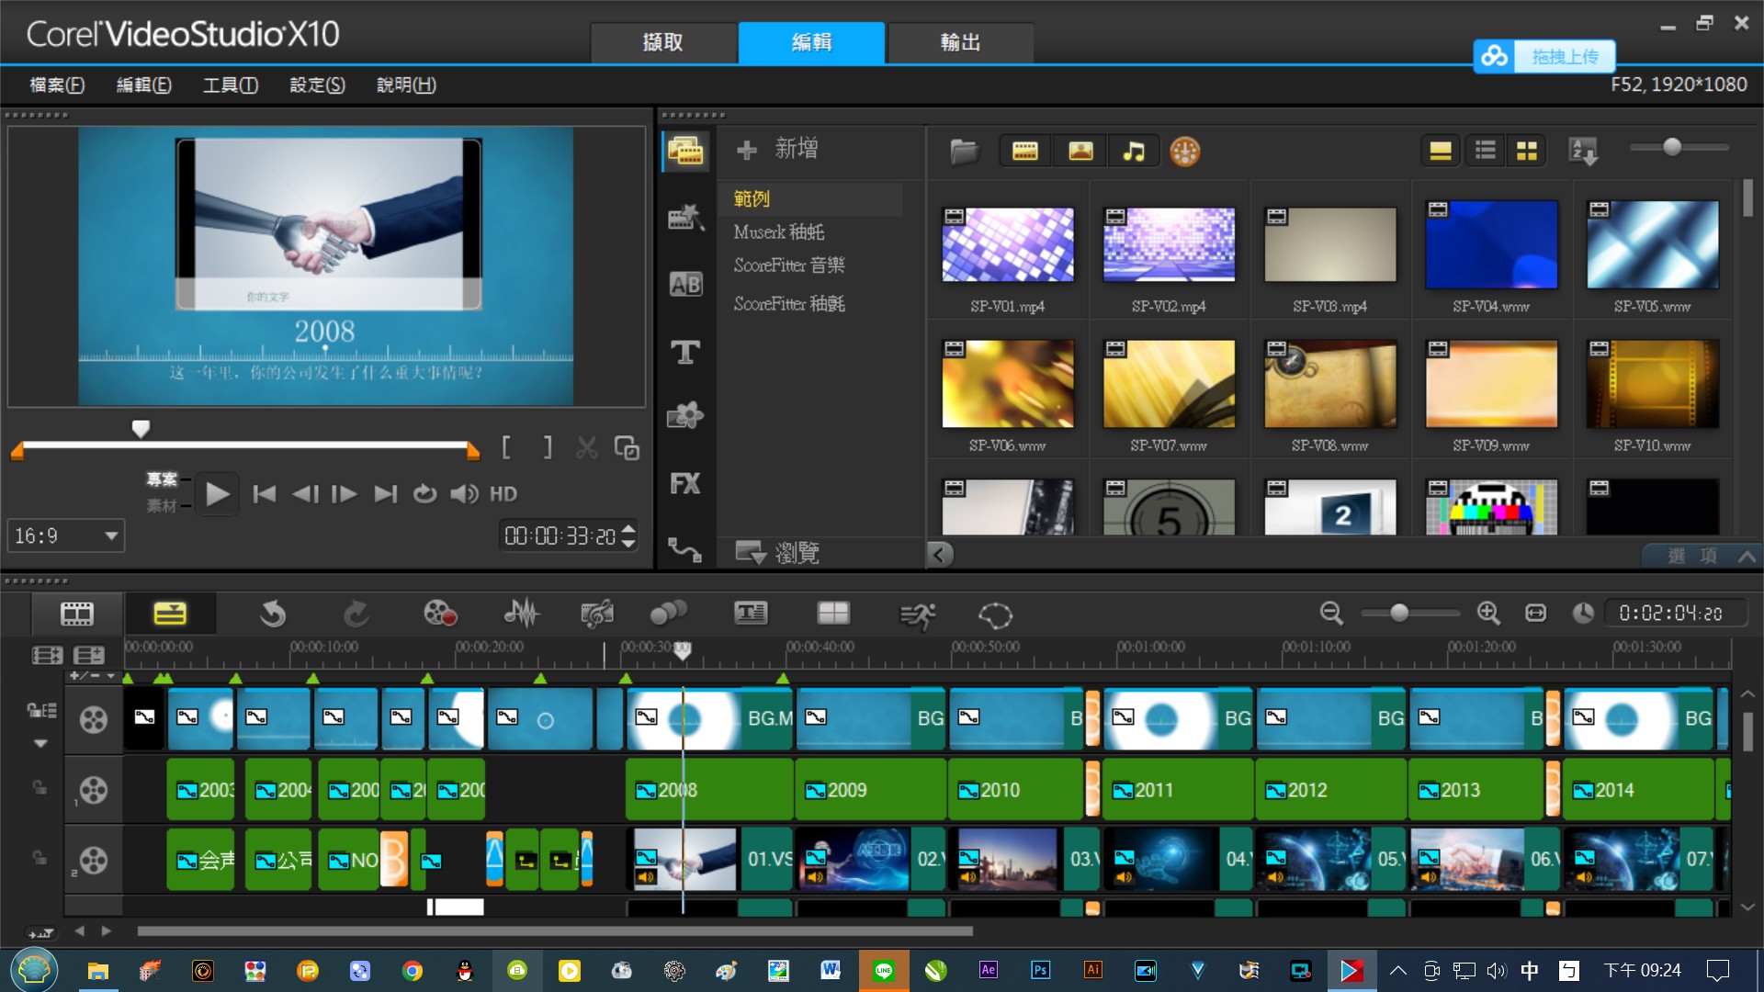Open the Graphic library icon
Image resolution: width=1764 pixels, height=992 pixels.
click(685, 417)
